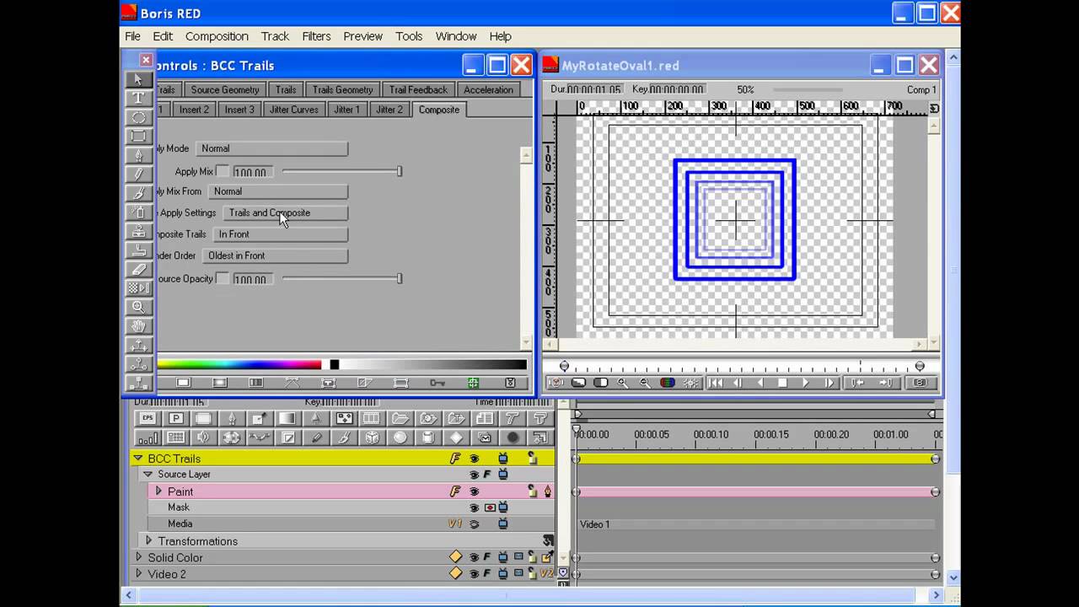Image resolution: width=1079 pixels, height=607 pixels.
Task: Toggle the Source Opacity animate checkbox
Action: [223, 278]
